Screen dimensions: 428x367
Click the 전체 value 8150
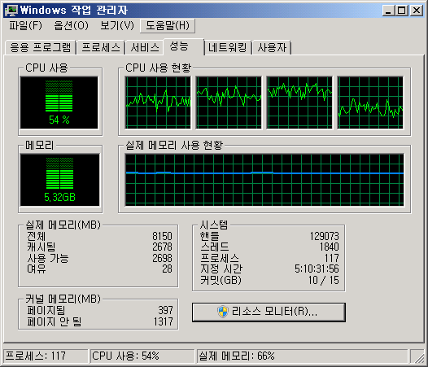coord(162,236)
